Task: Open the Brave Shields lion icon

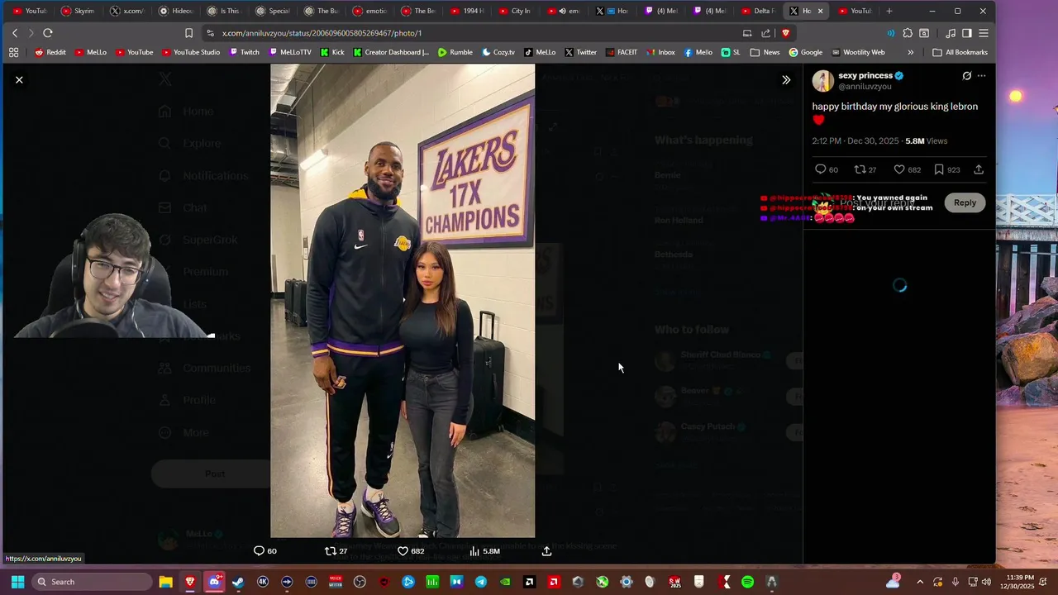Action: pyautogui.click(x=785, y=33)
